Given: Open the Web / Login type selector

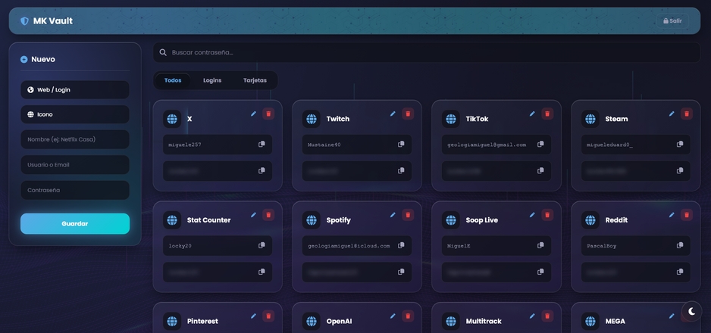Looking at the screenshot, I should pyautogui.click(x=75, y=89).
